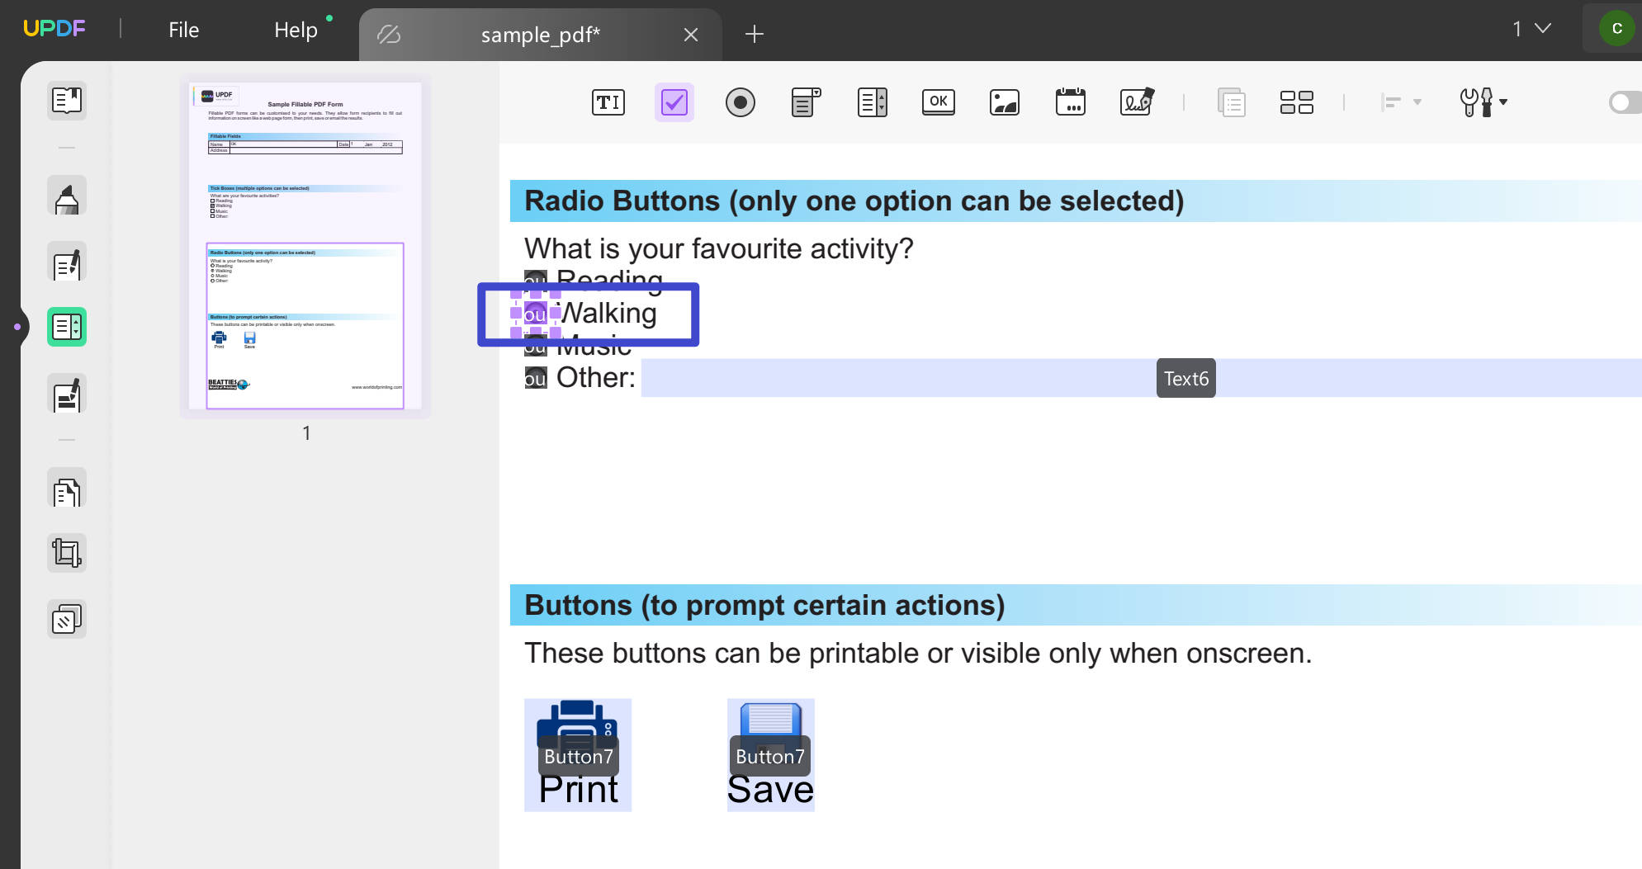Select the Walking radio button in the form

point(536,314)
